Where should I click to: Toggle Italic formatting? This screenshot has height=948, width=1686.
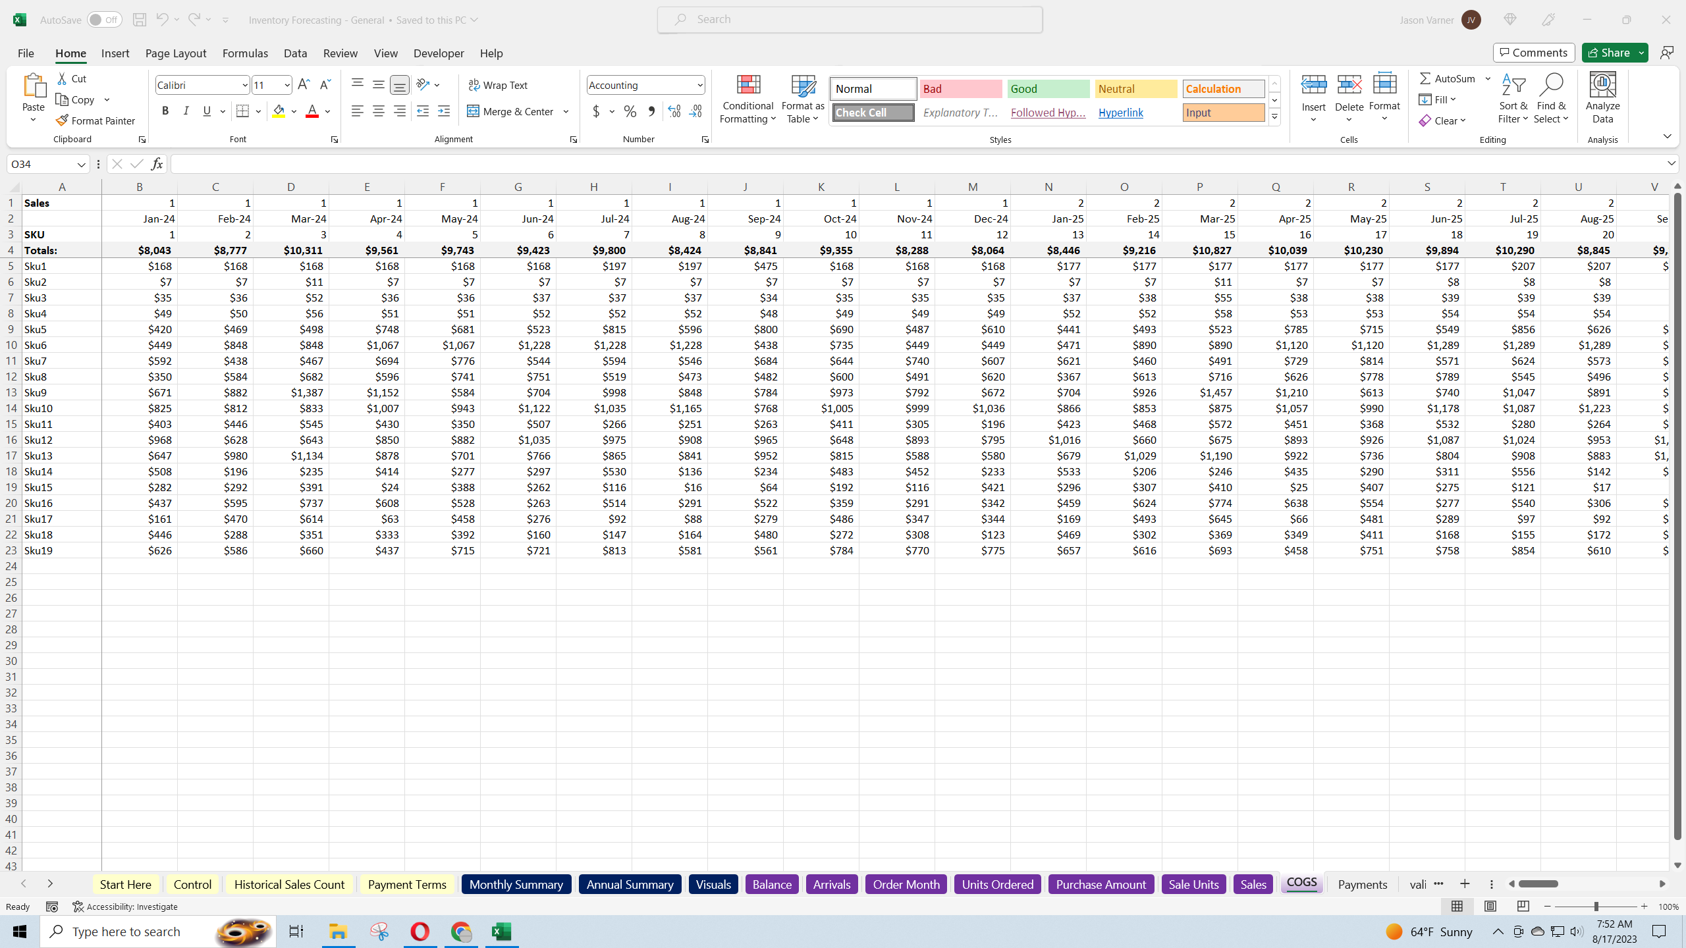coord(186,111)
